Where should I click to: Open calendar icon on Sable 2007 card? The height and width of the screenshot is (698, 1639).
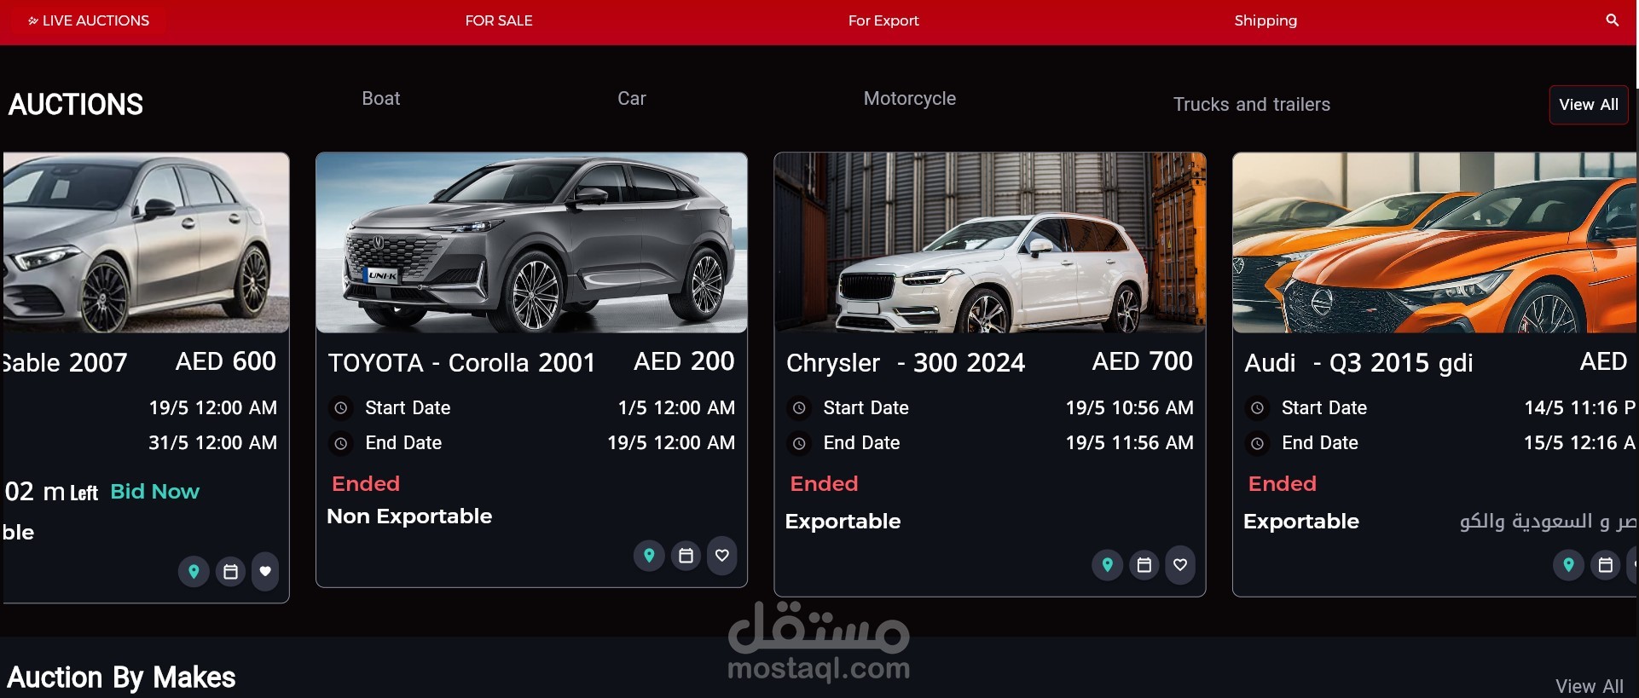tap(230, 571)
